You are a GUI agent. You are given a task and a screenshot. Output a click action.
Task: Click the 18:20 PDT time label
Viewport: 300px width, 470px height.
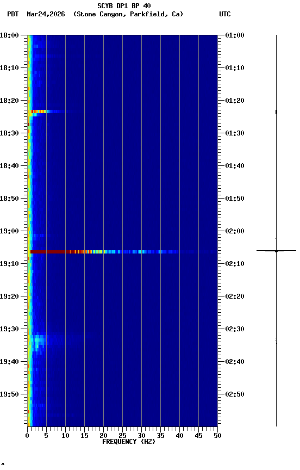tap(9, 101)
